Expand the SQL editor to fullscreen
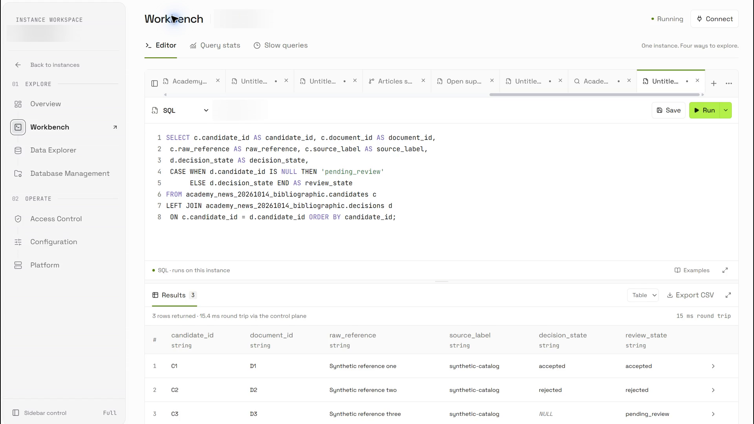 tap(725, 270)
